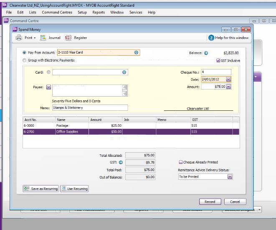Toggle the GST Inclusive checkbox
Image resolution: width=276 pixels, height=230 pixels.
(x=218, y=61)
